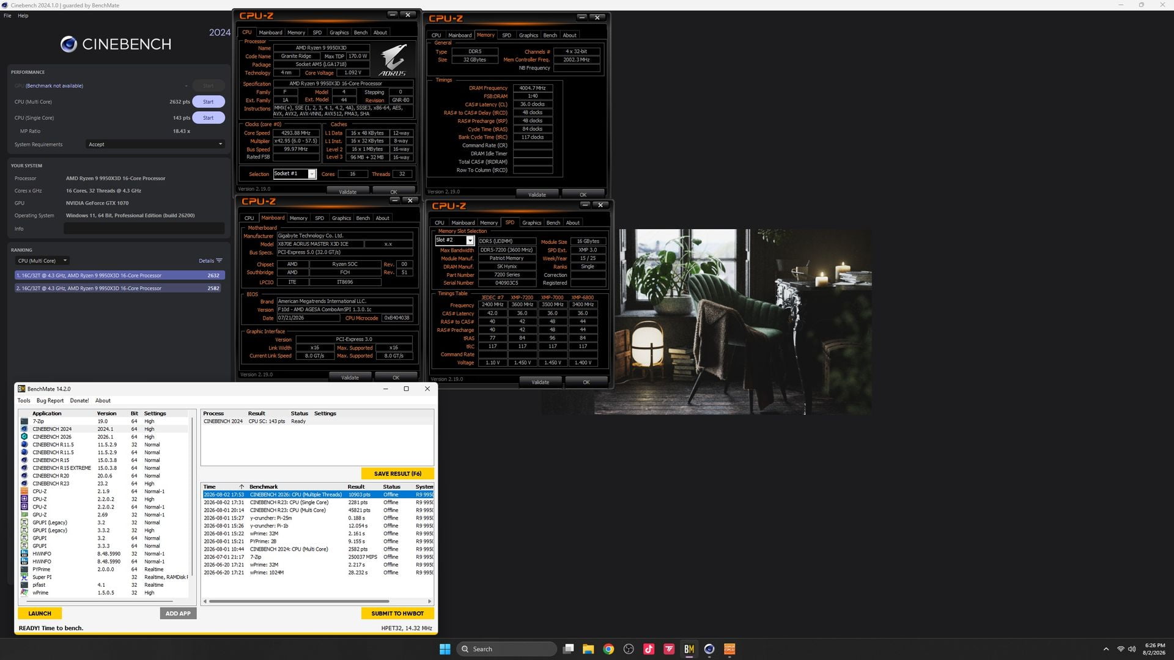Click the PYPrime icon in BenchMate application list
Image resolution: width=1174 pixels, height=660 pixels.
(24, 569)
